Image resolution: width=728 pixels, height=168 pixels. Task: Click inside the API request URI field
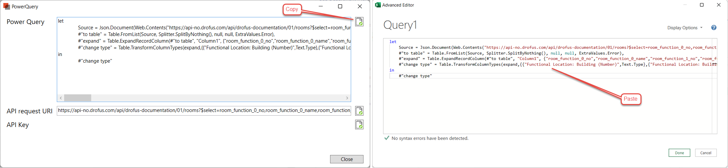(204, 111)
